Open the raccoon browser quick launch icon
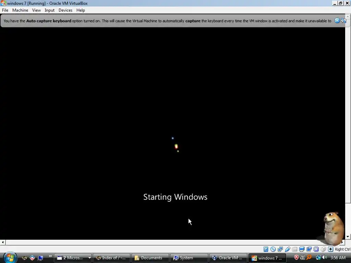Viewport: 351px width, 263px height. (x=24, y=258)
